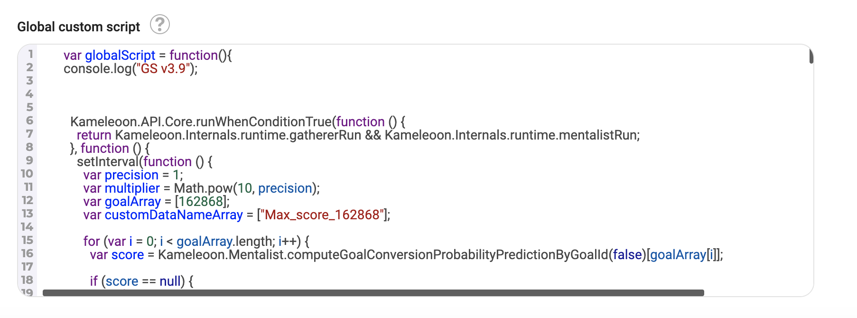Viewport: 857px width, 318px height.
Task: Click line number 6 in the gutter
Action: pyautogui.click(x=29, y=121)
